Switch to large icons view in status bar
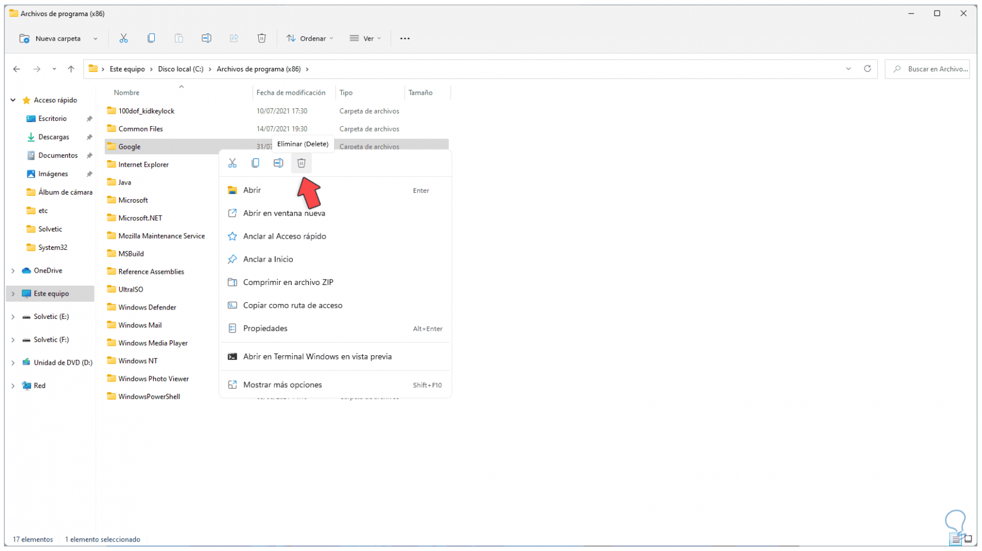The width and height of the screenshot is (982, 551). (x=968, y=540)
